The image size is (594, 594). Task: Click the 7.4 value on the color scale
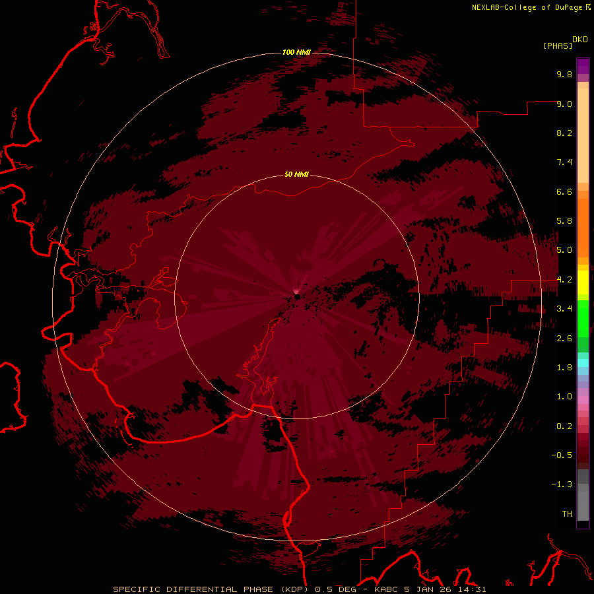[564, 162]
